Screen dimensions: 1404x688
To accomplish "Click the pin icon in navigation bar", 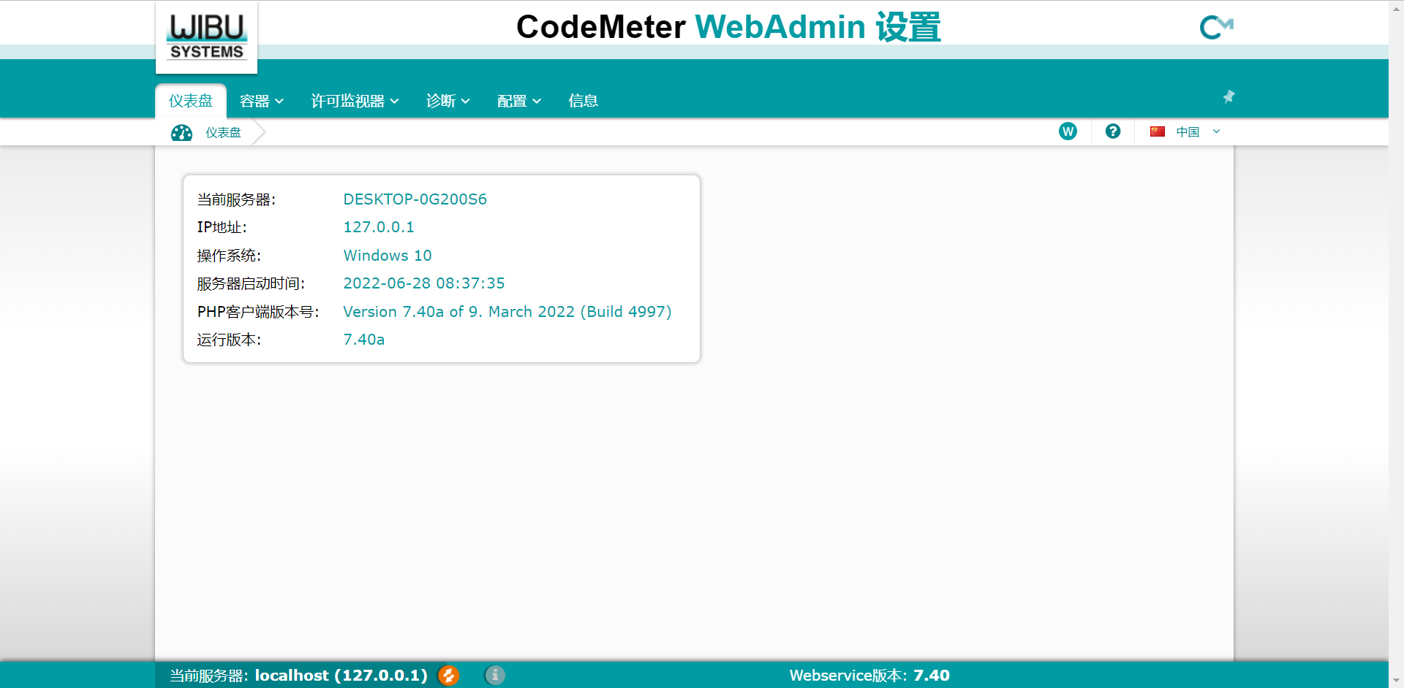I will point(1228,96).
